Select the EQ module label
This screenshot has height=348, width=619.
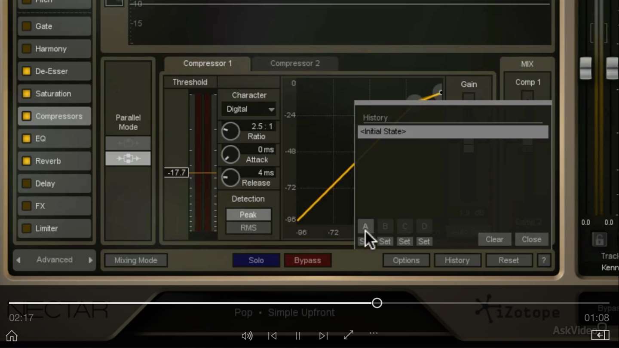[x=40, y=138]
